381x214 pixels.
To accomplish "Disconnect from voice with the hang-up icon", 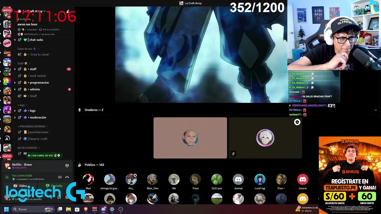I will tap(67, 177).
